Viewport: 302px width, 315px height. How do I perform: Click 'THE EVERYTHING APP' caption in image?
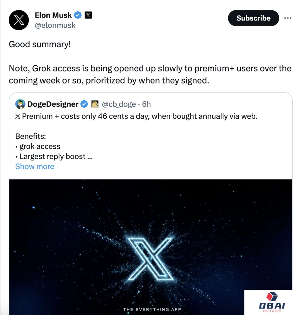tap(152, 309)
